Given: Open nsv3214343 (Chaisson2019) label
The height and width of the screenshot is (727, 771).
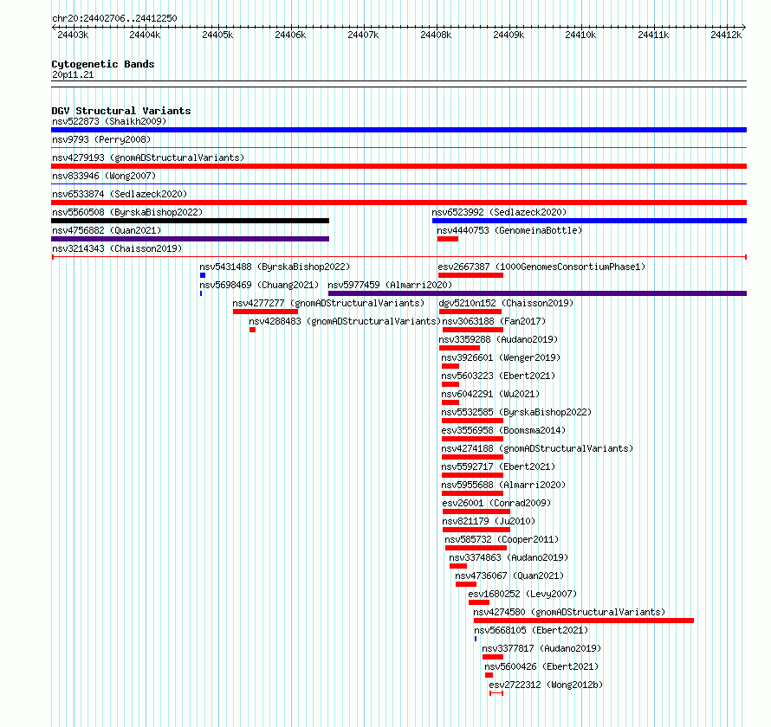Looking at the screenshot, I should click(117, 248).
